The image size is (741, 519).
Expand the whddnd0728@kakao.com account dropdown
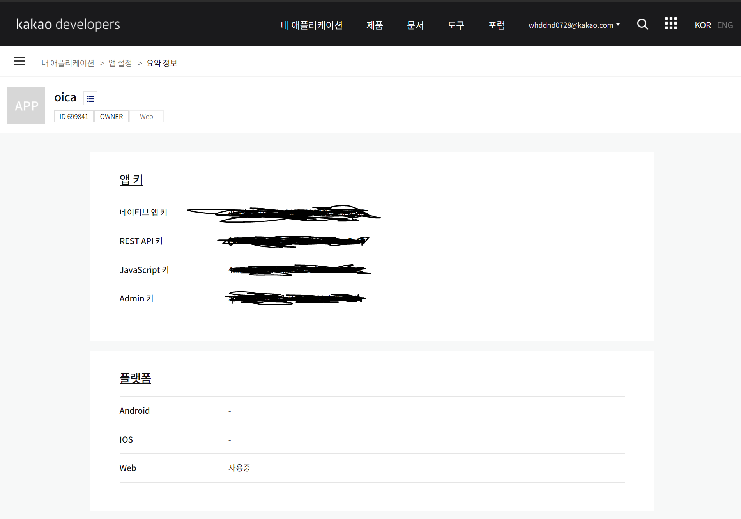click(574, 25)
